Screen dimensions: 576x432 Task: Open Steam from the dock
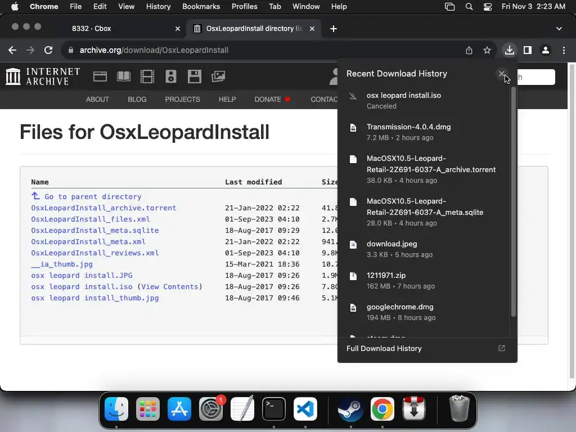coord(350,409)
